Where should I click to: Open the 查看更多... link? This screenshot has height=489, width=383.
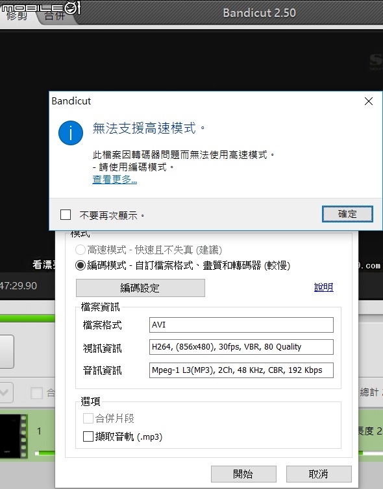click(x=114, y=179)
